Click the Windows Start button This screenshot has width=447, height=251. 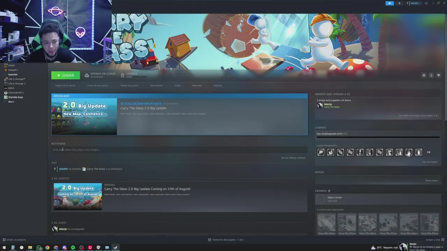[x=4, y=248]
